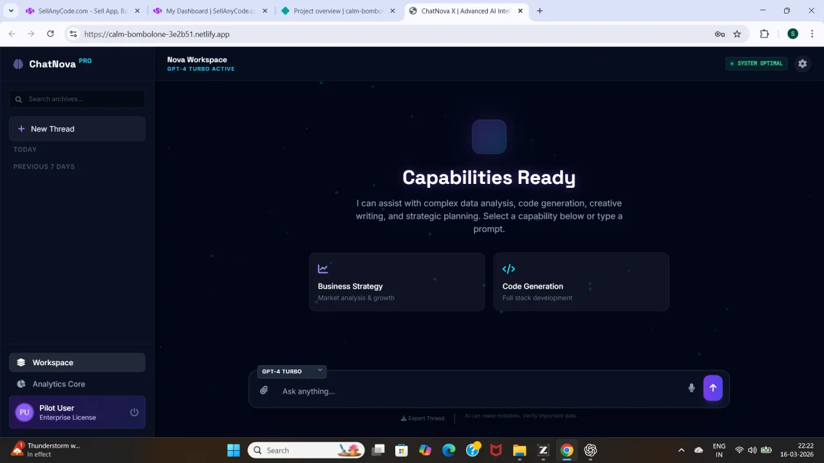Expand the Chrome tab search dropdown
Image resolution: width=824 pixels, height=463 pixels.
click(11, 11)
